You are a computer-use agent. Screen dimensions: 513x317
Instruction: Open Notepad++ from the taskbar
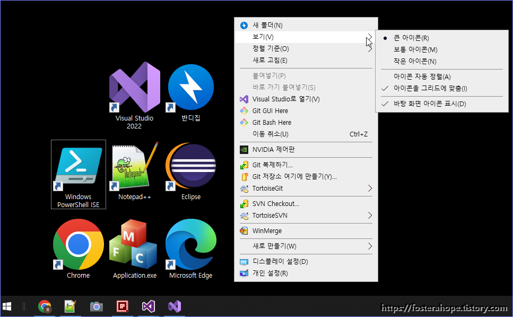click(x=70, y=306)
